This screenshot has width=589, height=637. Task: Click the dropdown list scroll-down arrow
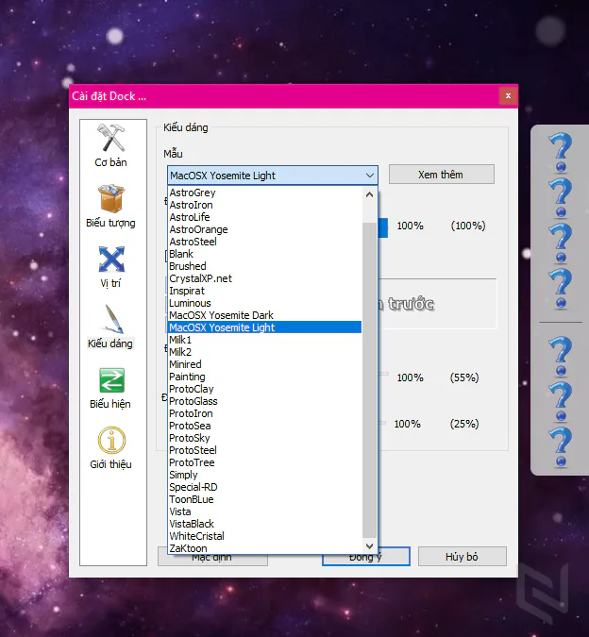click(x=369, y=546)
